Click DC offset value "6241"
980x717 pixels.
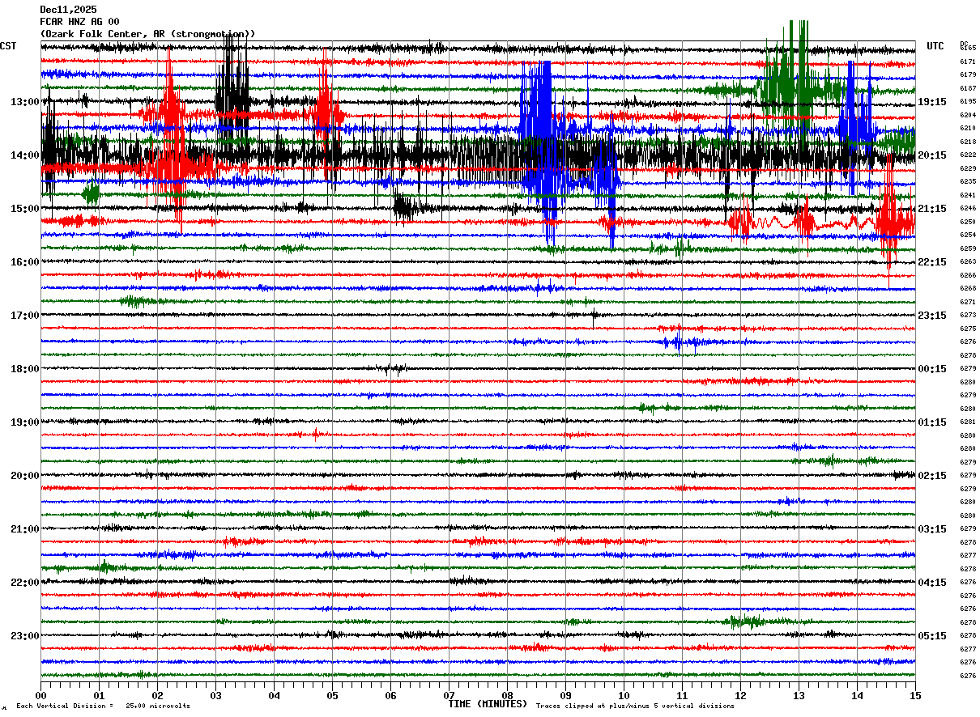point(968,195)
